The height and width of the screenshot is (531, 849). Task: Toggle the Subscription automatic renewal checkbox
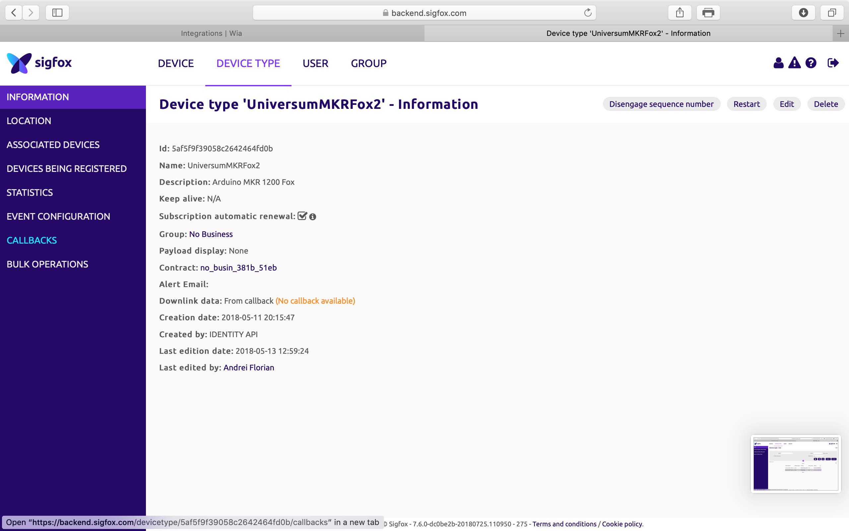(302, 216)
